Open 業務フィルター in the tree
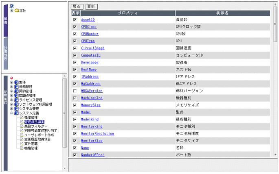 36,126
